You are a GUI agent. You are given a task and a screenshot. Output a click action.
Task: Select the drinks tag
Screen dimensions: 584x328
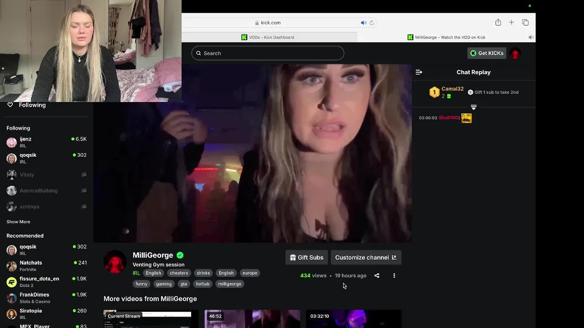pos(203,273)
